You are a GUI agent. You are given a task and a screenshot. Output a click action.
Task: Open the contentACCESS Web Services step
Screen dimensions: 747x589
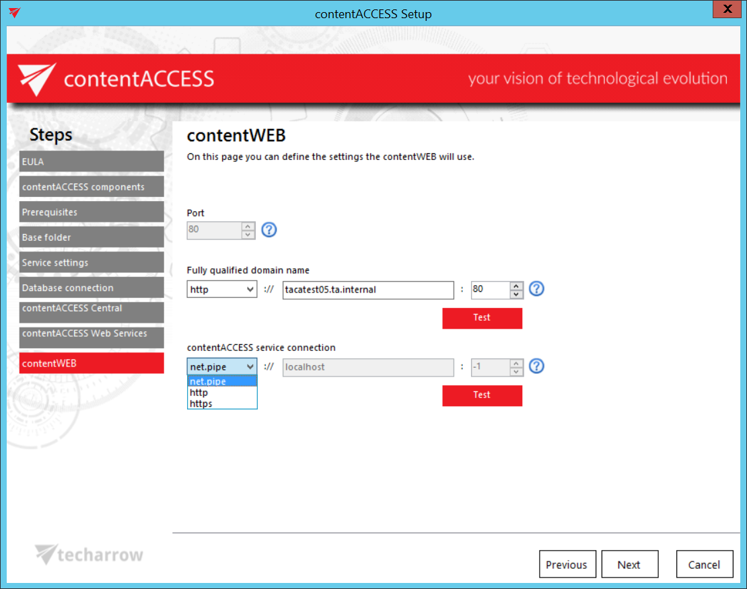pos(92,338)
